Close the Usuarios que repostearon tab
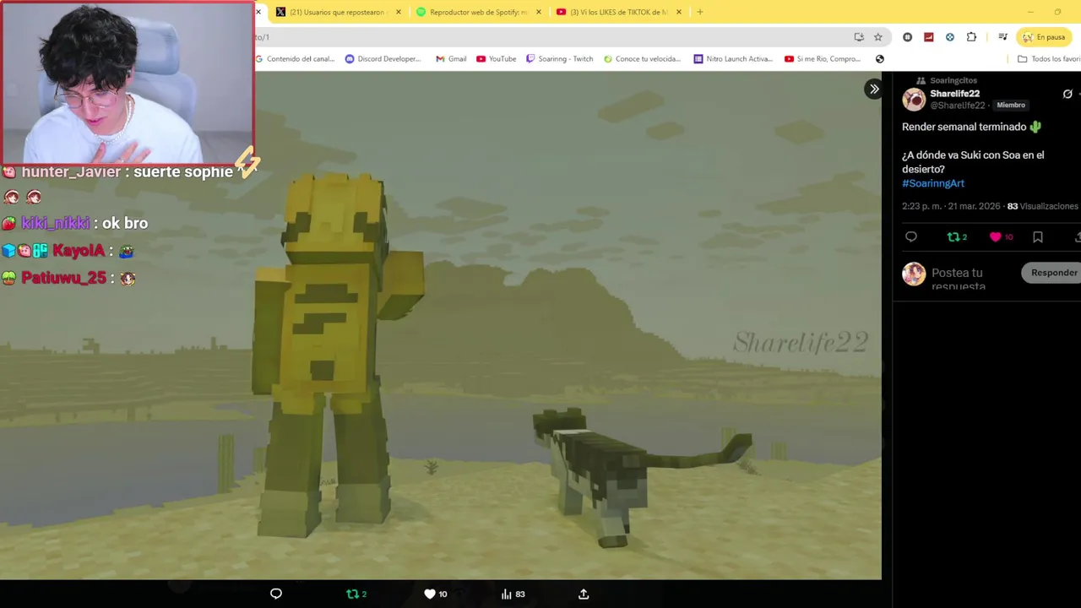 tap(399, 12)
